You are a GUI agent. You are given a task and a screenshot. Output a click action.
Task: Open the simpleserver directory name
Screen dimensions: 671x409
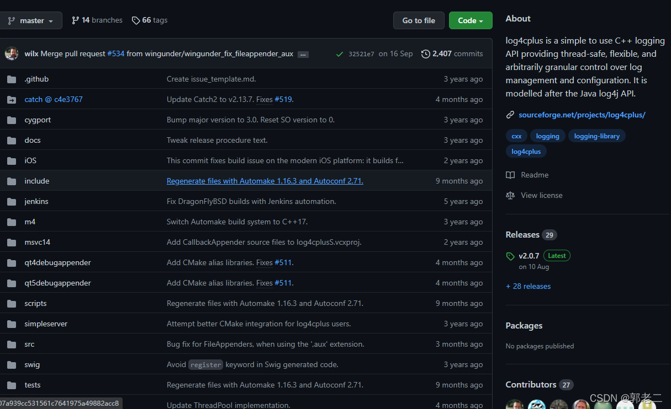(46, 324)
